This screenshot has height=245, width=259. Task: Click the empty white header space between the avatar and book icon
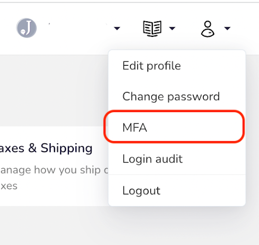tap(132, 28)
